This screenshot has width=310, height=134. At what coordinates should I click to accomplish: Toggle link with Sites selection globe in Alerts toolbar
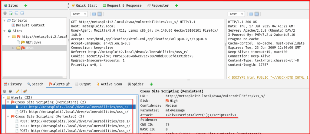(x=10, y=91)
